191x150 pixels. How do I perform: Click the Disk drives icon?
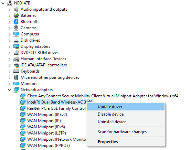pyautogui.click(x=16, y=41)
